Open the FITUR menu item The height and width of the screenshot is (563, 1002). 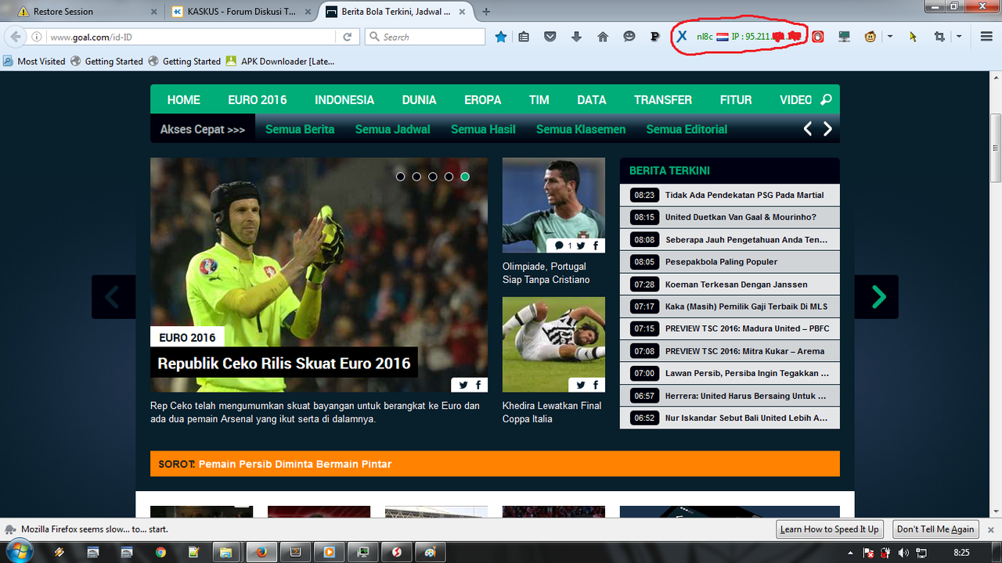(736, 100)
